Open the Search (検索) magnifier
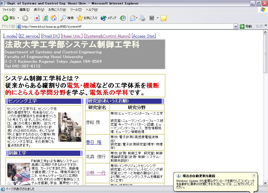The width and height of the screenshot is (268, 193). pos(67,18)
